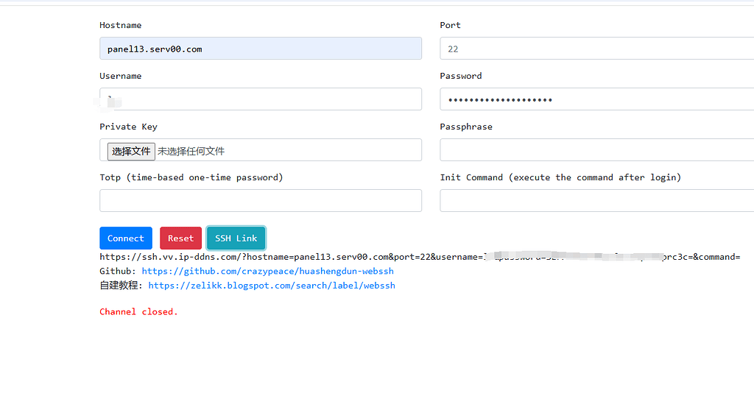
Task: Click the Passphrase input field
Action: click(x=596, y=150)
